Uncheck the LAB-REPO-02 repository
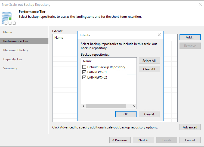This screenshot has width=204, height=147. pyautogui.click(x=84, y=77)
